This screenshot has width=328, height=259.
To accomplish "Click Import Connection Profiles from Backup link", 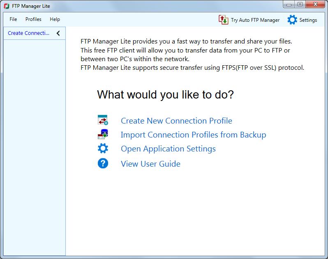I will 194,135.
